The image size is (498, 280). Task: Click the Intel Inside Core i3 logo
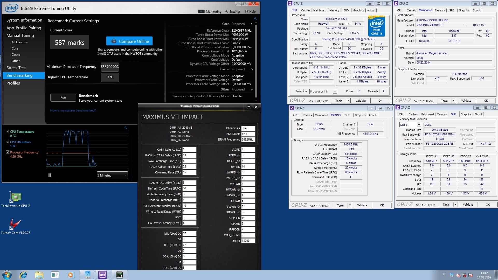point(377,26)
